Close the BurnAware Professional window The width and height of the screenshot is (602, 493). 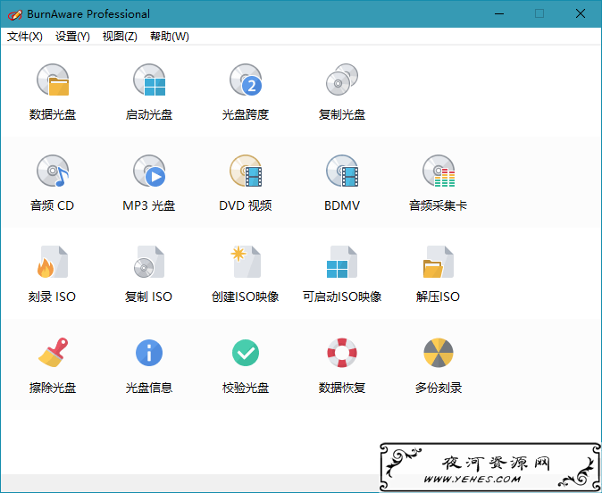point(580,13)
